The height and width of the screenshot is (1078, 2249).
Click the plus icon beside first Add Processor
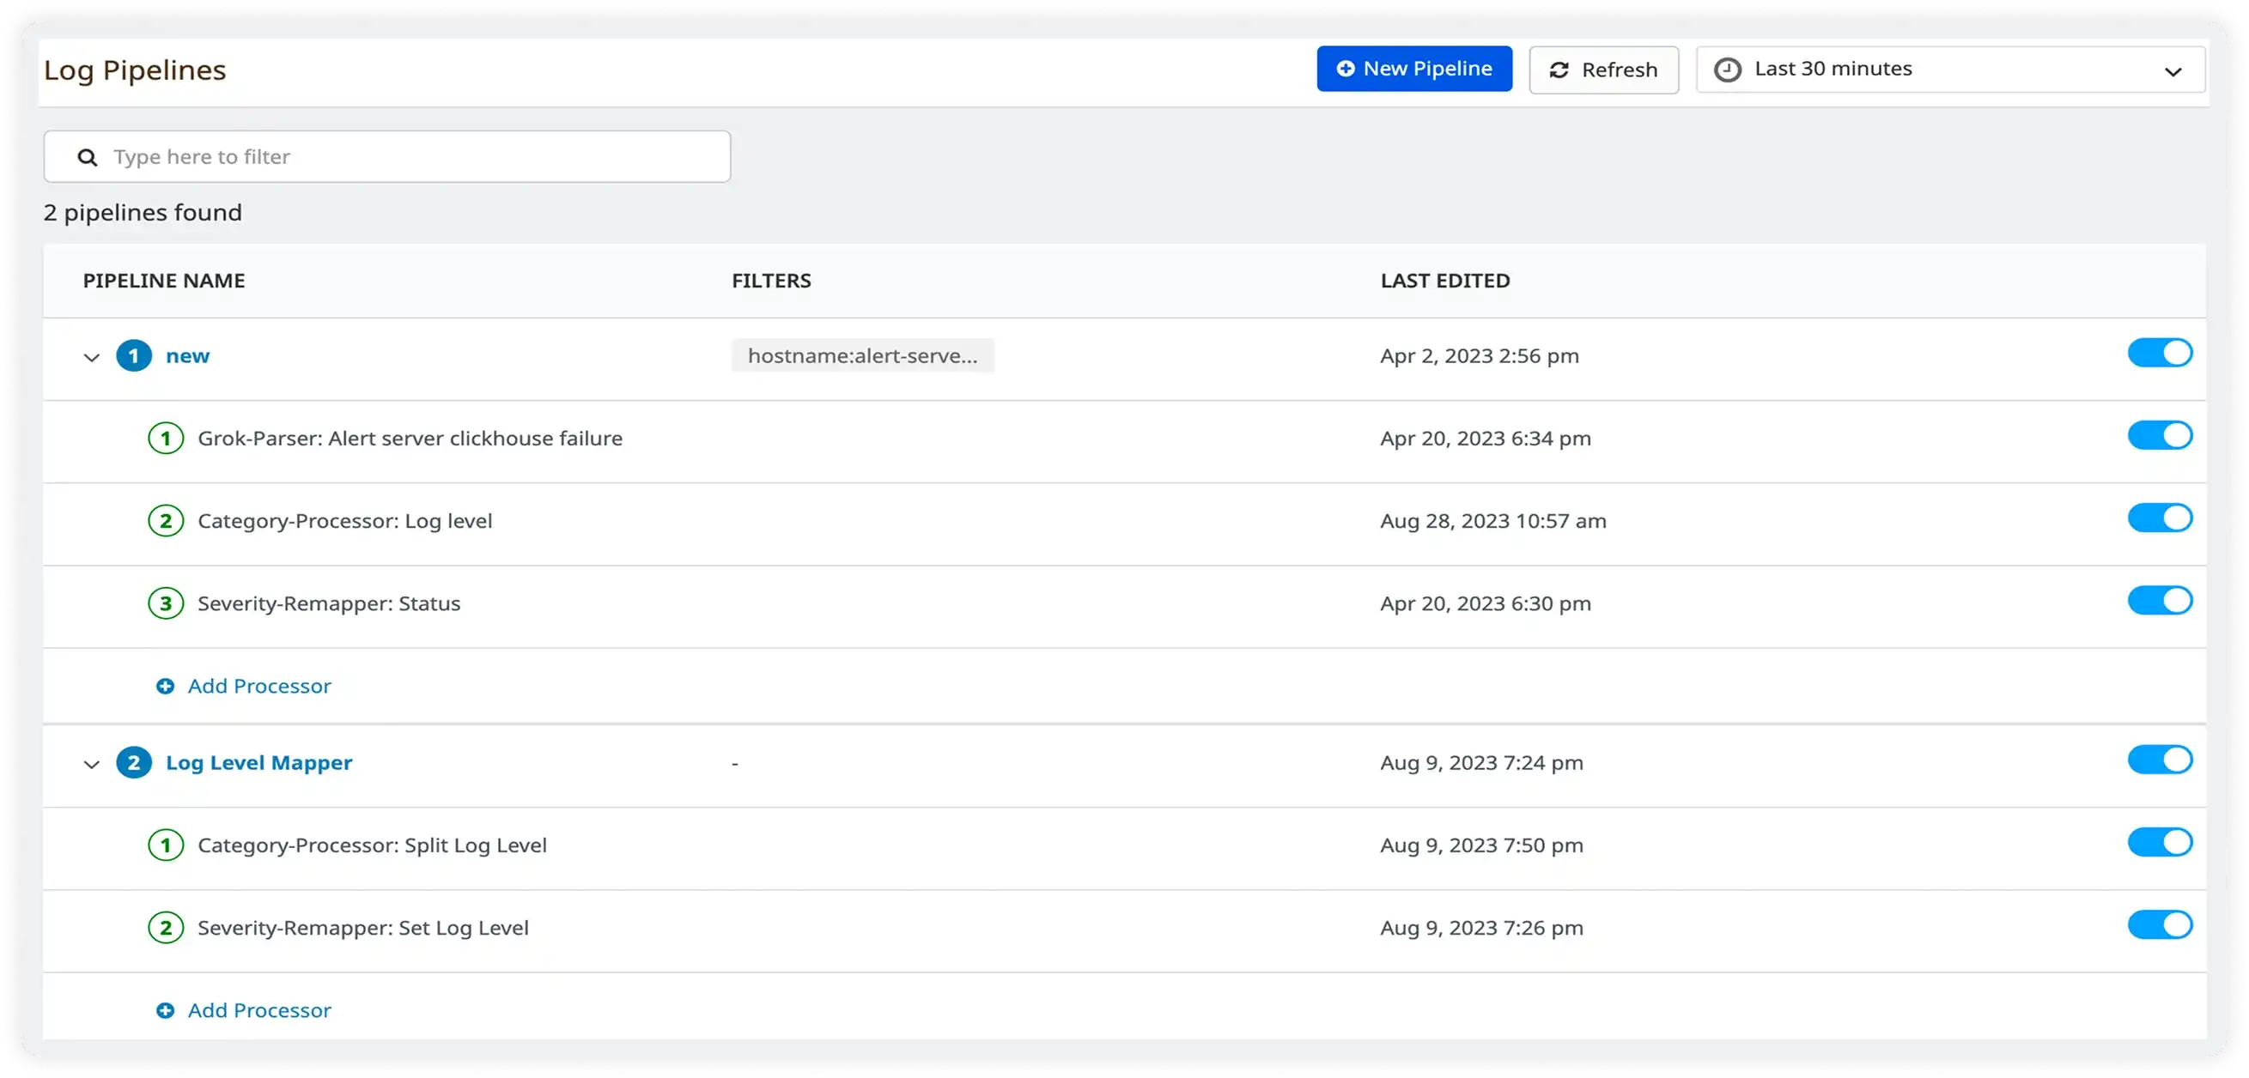coord(165,686)
